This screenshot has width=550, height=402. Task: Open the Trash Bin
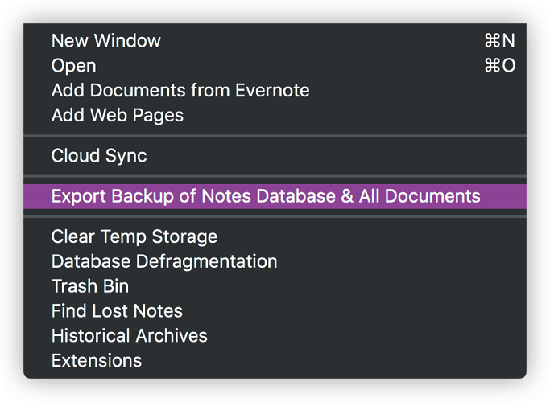click(275, 286)
